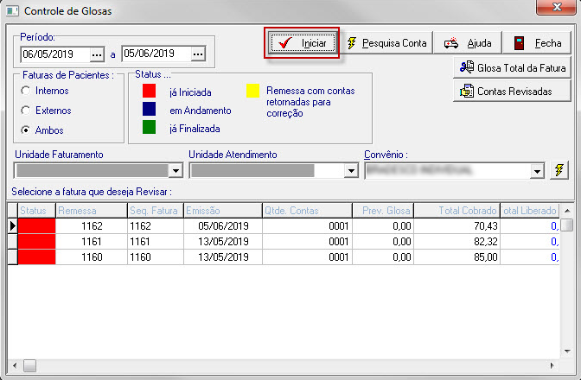The height and width of the screenshot is (380, 581).
Task: Click red status cell of row 1160
Action: point(36,257)
